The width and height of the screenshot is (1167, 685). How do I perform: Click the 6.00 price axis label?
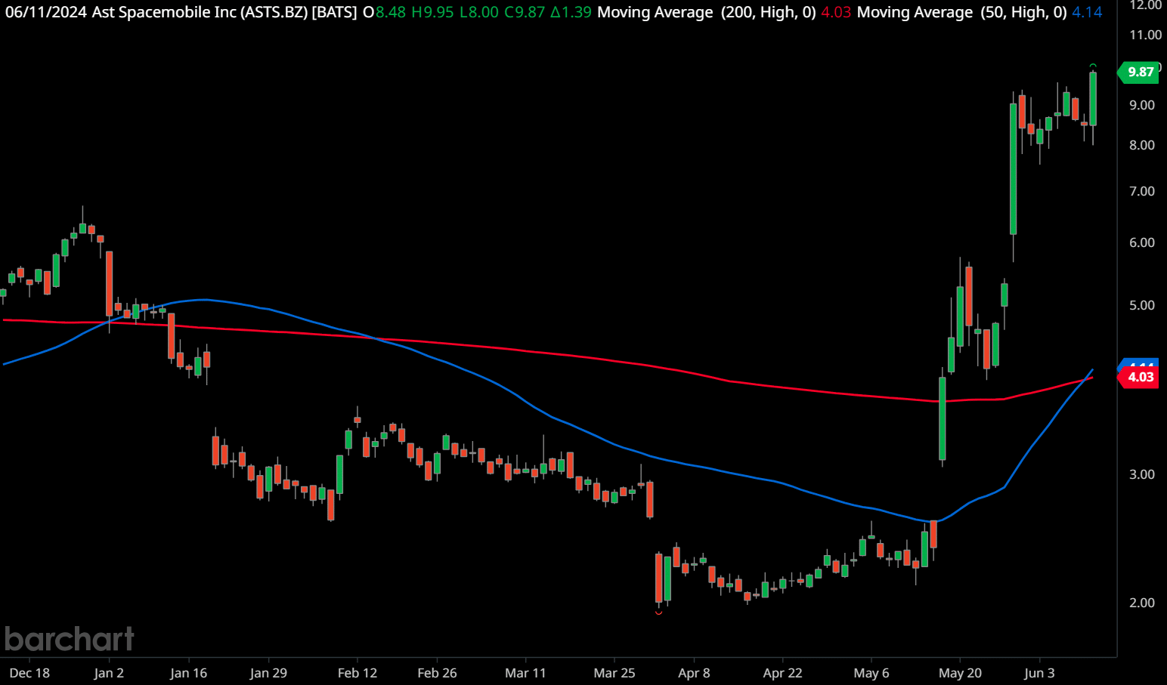[1142, 242]
